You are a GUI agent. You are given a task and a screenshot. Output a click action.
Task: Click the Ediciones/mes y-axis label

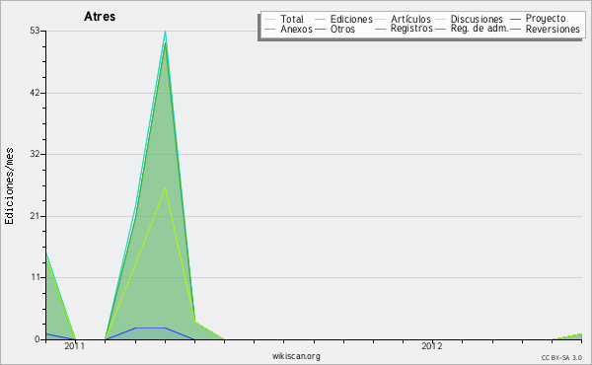coord(9,186)
